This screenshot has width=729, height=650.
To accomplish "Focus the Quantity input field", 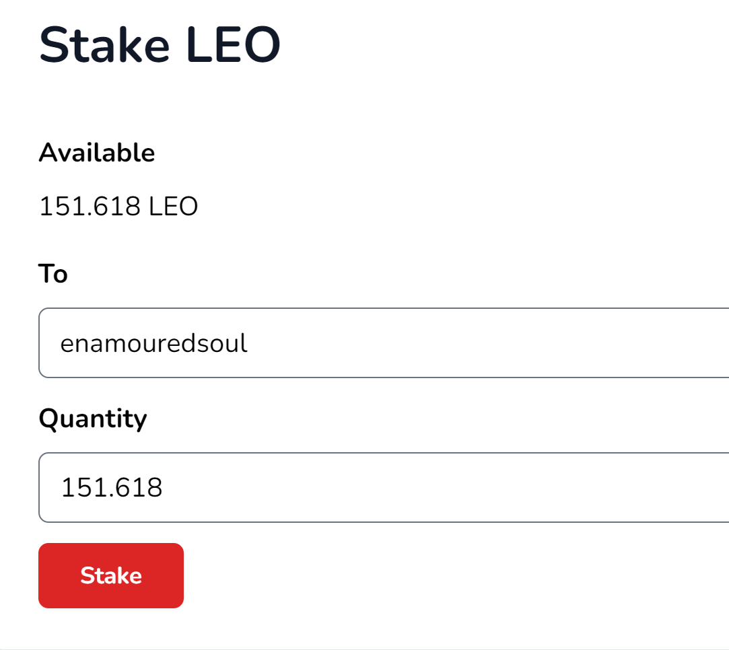I will coord(384,487).
